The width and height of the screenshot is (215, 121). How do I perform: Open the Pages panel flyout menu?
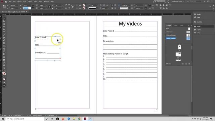click(191, 26)
